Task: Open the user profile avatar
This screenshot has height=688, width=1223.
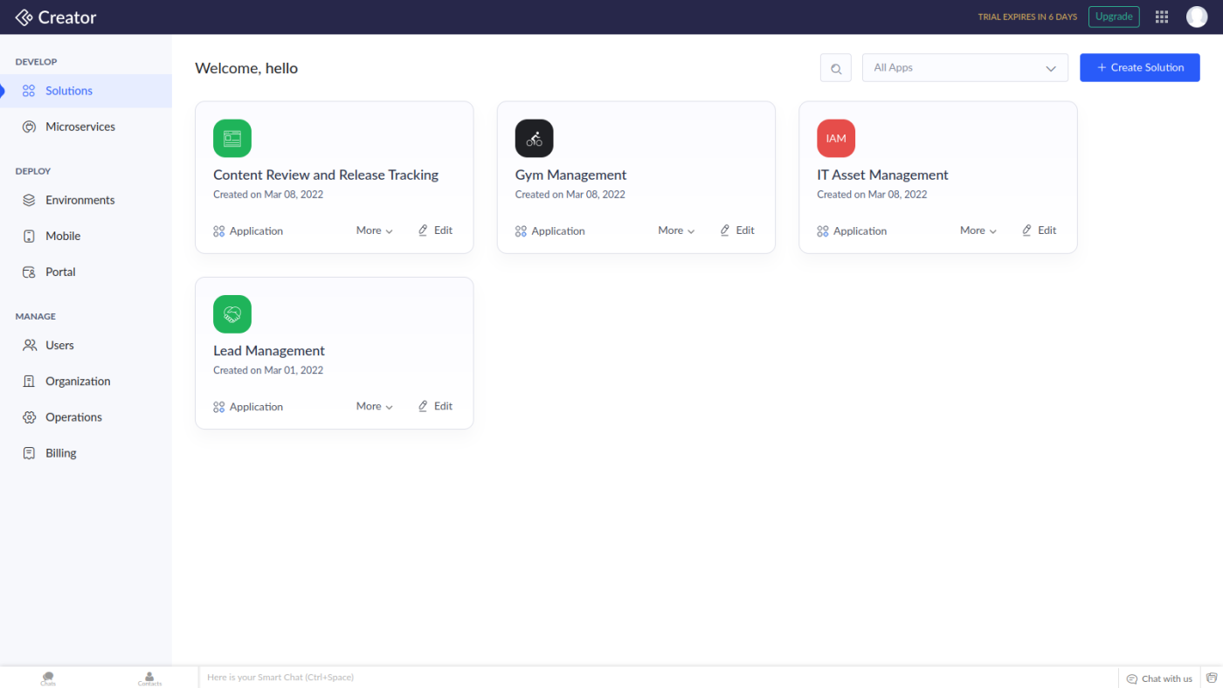Action: tap(1197, 17)
